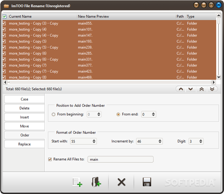
Task: Move selected item down one position
Action: (191, 89)
